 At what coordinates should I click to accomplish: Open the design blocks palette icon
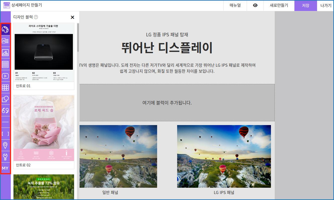click(x=6, y=30)
